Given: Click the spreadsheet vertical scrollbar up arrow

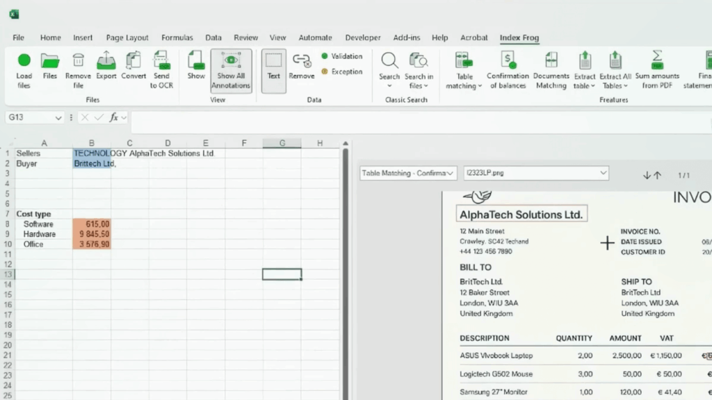Looking at the screenshot, I should pyautogui.click(x=345, y=144).
